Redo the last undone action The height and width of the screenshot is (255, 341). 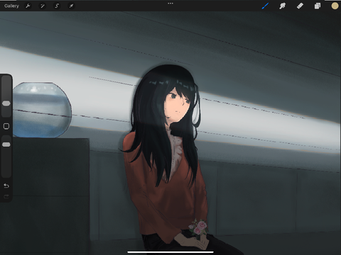coord(6,196)
